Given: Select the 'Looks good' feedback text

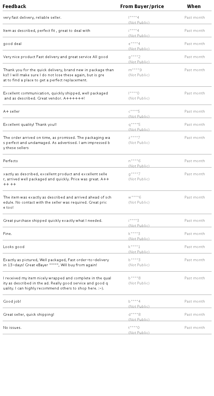Looking at the screenshot, I should (x=14, y=247).
